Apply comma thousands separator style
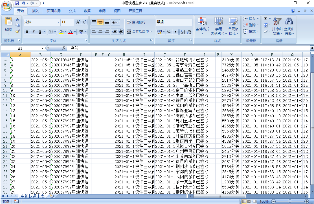Image resolution: width=314 pixels, height=204 pixels. (x=175, y=32)
